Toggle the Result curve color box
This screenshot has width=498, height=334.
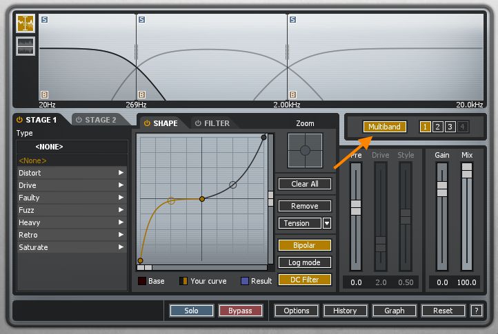tap(245, 281)
